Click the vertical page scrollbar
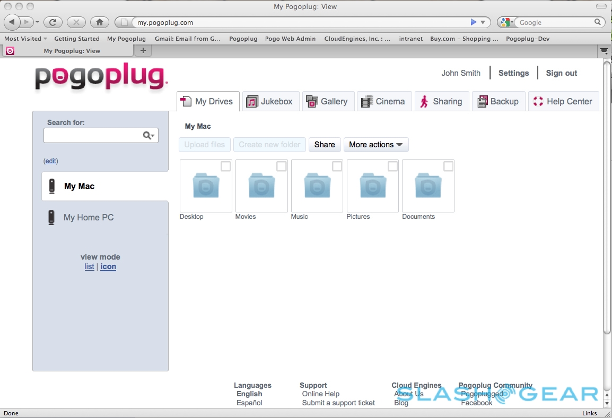This screenshot has height=418, width=612. [x=607, y=196]
